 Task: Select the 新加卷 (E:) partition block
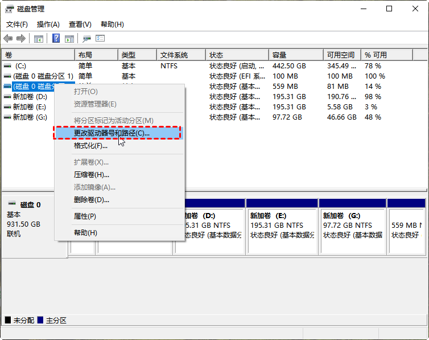[282, 226]
